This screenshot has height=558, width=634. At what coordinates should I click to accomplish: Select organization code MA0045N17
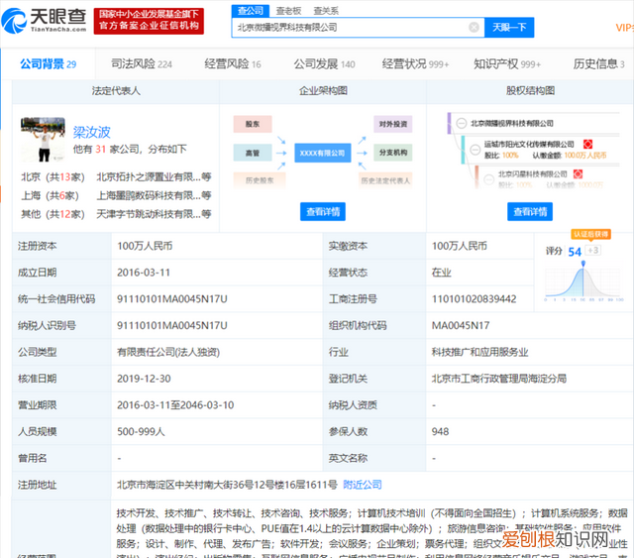coord(461,325)
